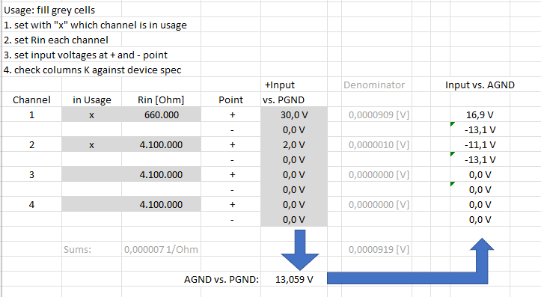Select the "4.100.000" Rin cell of channel 2
The height and width of the screenshot is (297, 541).
pos(161,145)
